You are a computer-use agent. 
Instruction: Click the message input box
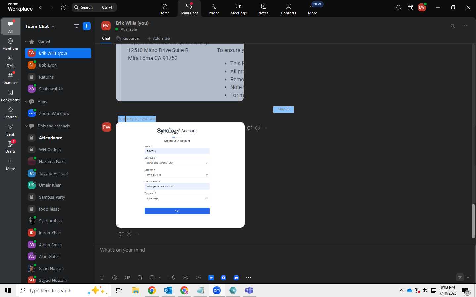point(284,250)
